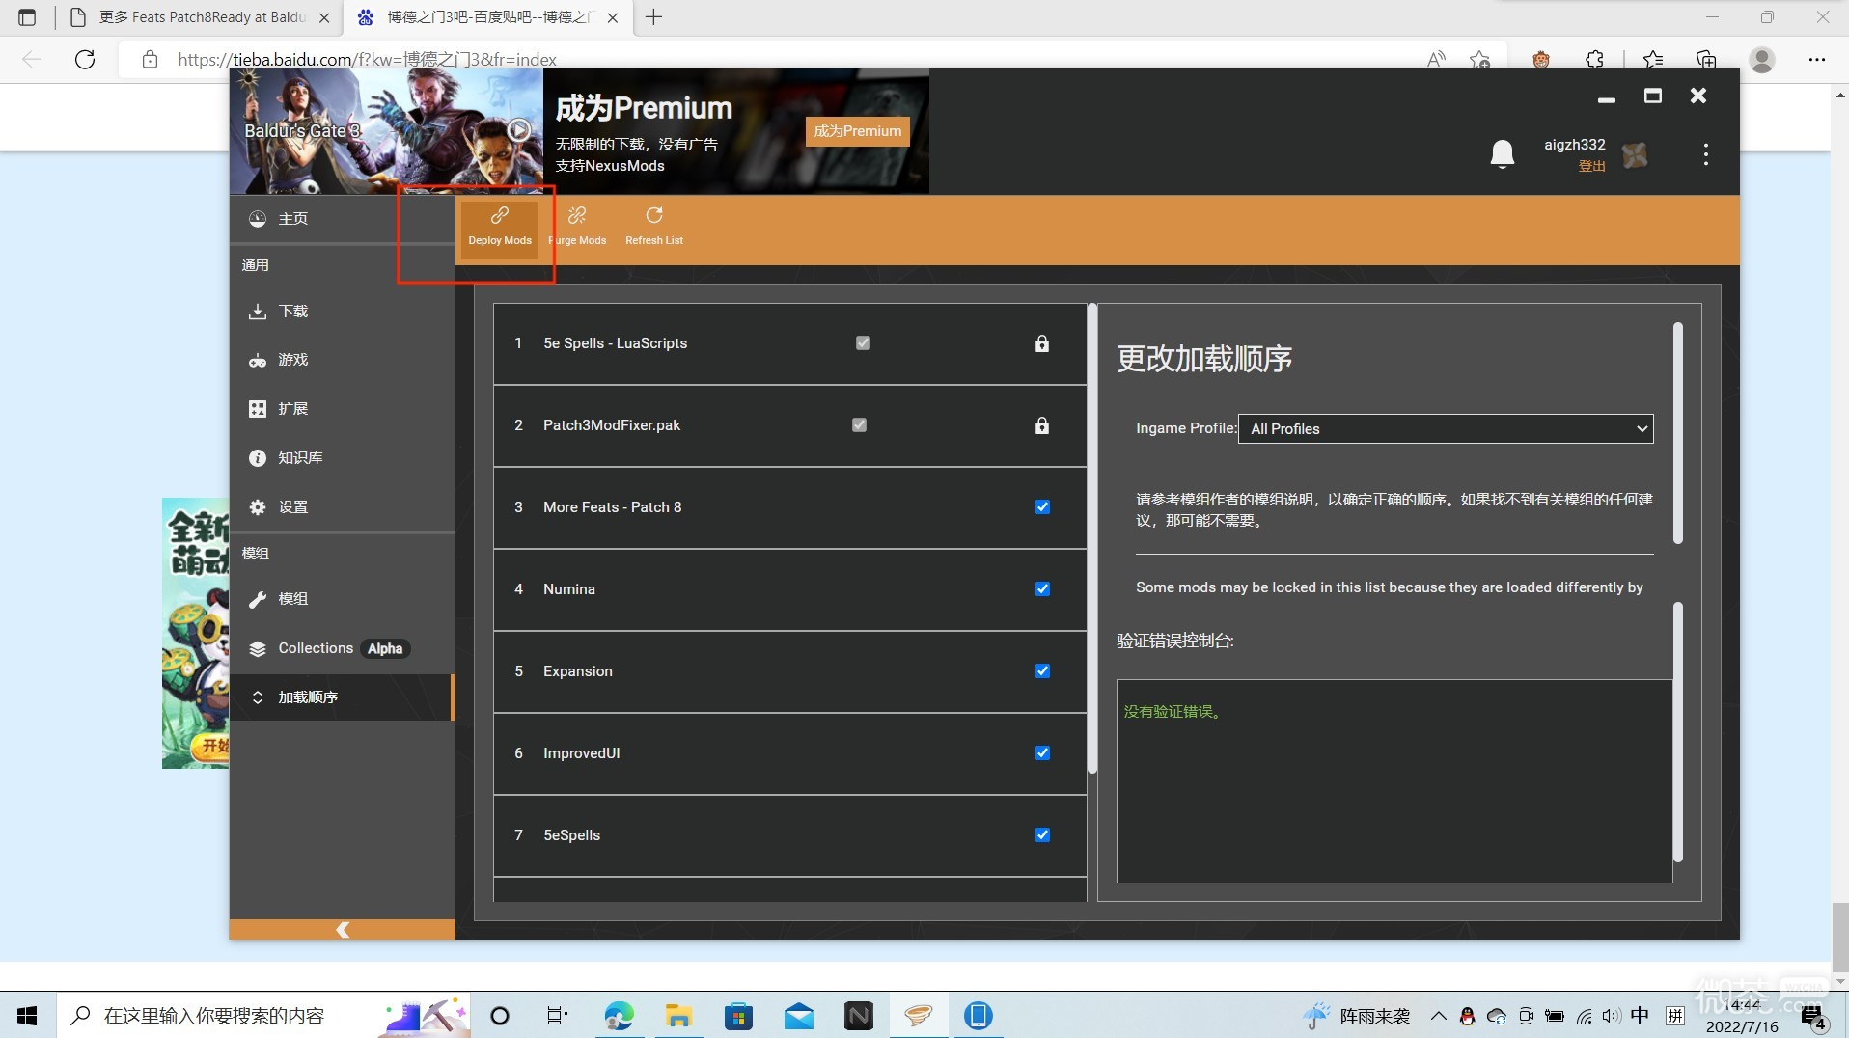Image resolution: width=1849 pixels, height=1038 pixels.
Task: Toggle checkbox for 5eSpells mod
Action: point(1042,835)
